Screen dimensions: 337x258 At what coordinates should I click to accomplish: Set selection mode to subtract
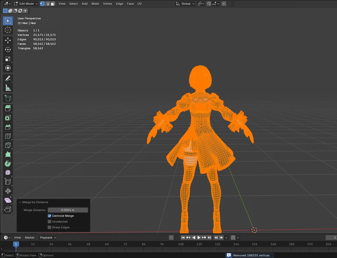(x=15, y=11)
